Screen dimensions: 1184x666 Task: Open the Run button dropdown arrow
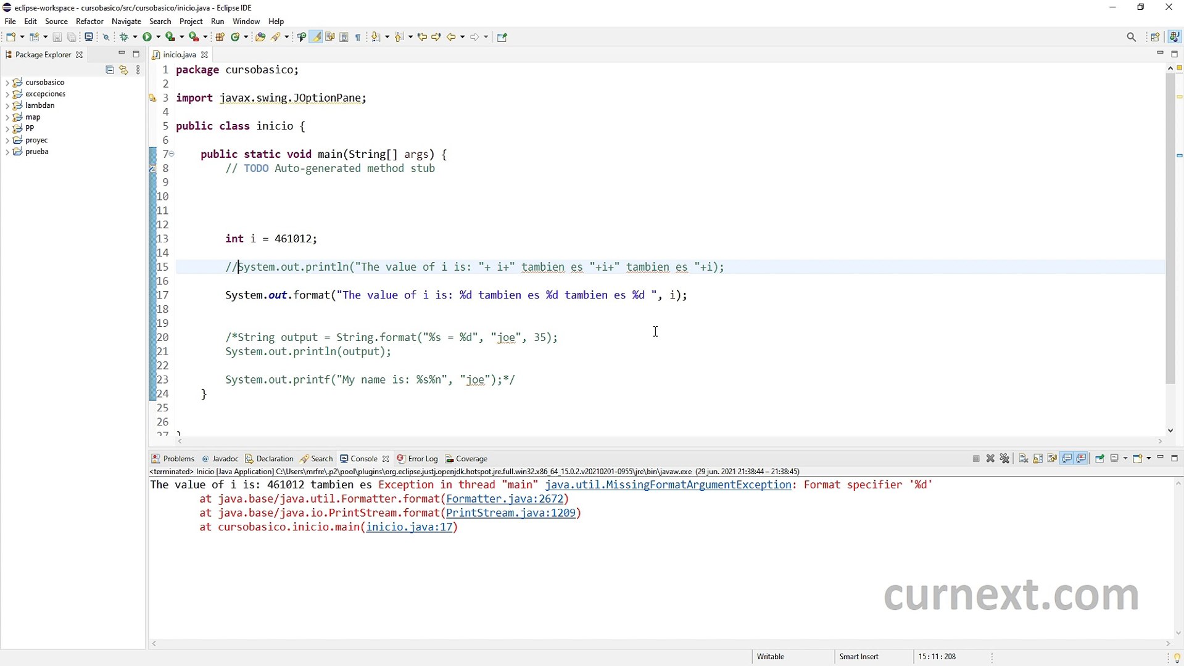(158, 37)
